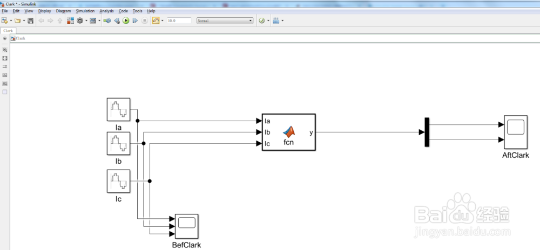The image size is (540, 250).
Task: Click the simulation stop time field
Action: coord(179,20)
